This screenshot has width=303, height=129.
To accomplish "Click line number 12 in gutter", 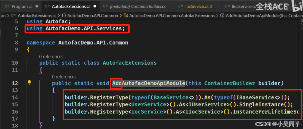I will click(x=15, y=83).
